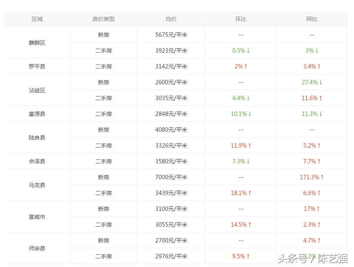
Task: Click the 2.3% increase value
Action: point(312,225)
